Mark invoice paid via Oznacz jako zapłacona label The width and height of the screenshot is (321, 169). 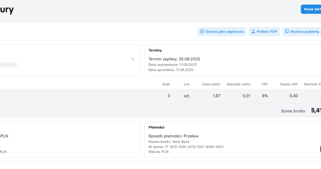224,31
